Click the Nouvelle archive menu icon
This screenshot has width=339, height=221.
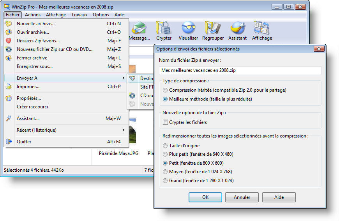click(9, 23)
